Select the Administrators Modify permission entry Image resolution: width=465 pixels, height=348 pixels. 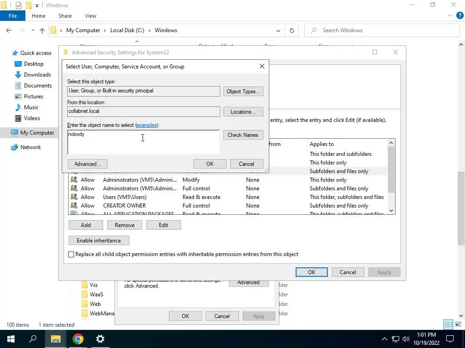pyautogui.click(x=228, y=180)
